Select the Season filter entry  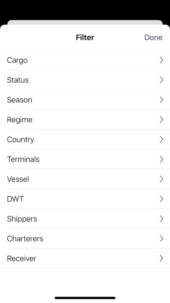click(x=85, y=100)
